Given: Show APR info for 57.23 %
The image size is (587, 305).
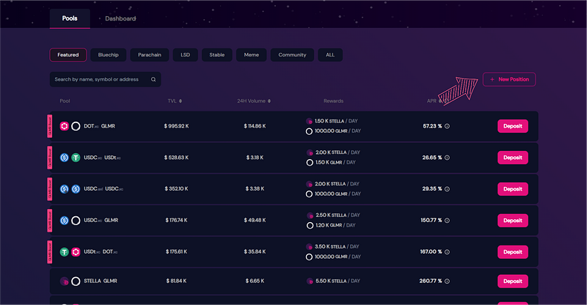Looking at the screenshot, I should [447, 126].
